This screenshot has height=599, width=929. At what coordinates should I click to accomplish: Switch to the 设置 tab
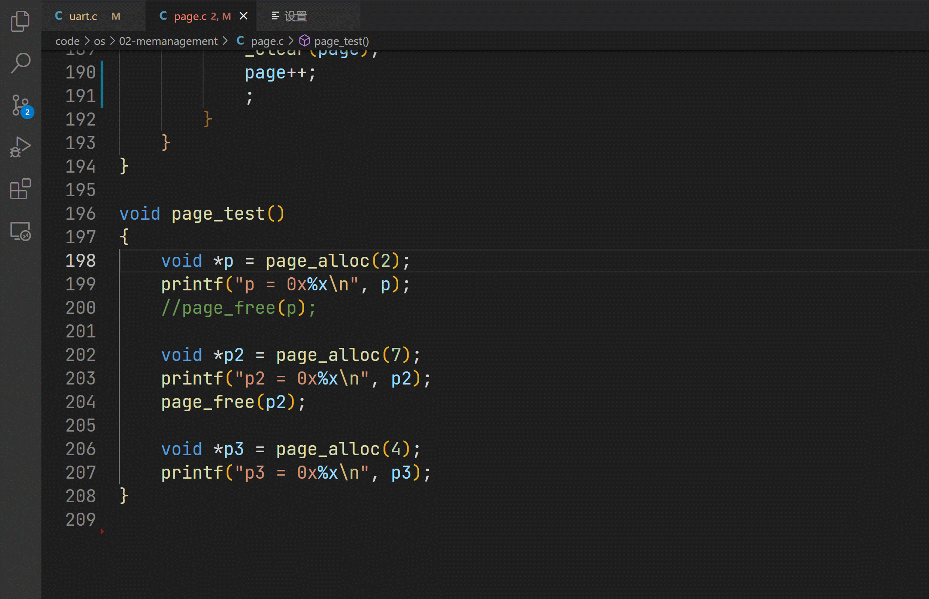click(x=295, y=16)
